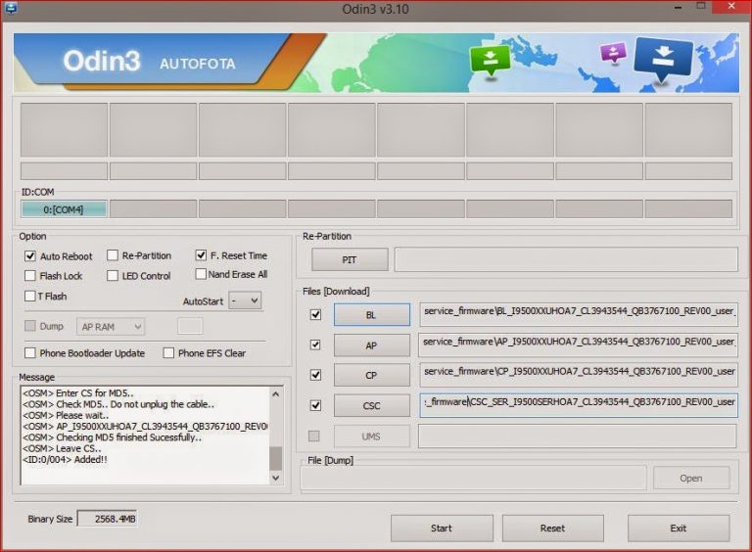Screen dimensions: 752x552
Task: Click the BL file browse button
Action: pyautogui.click(x=372, y=315)
